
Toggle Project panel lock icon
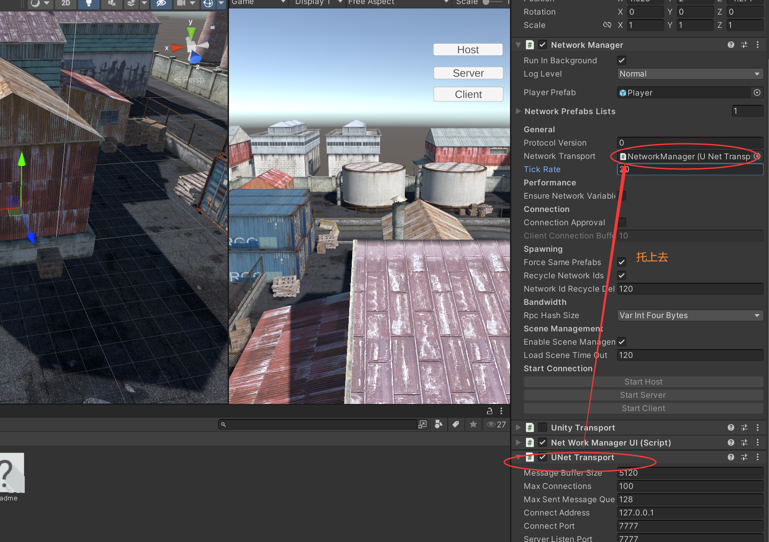(x=489, y=411)
